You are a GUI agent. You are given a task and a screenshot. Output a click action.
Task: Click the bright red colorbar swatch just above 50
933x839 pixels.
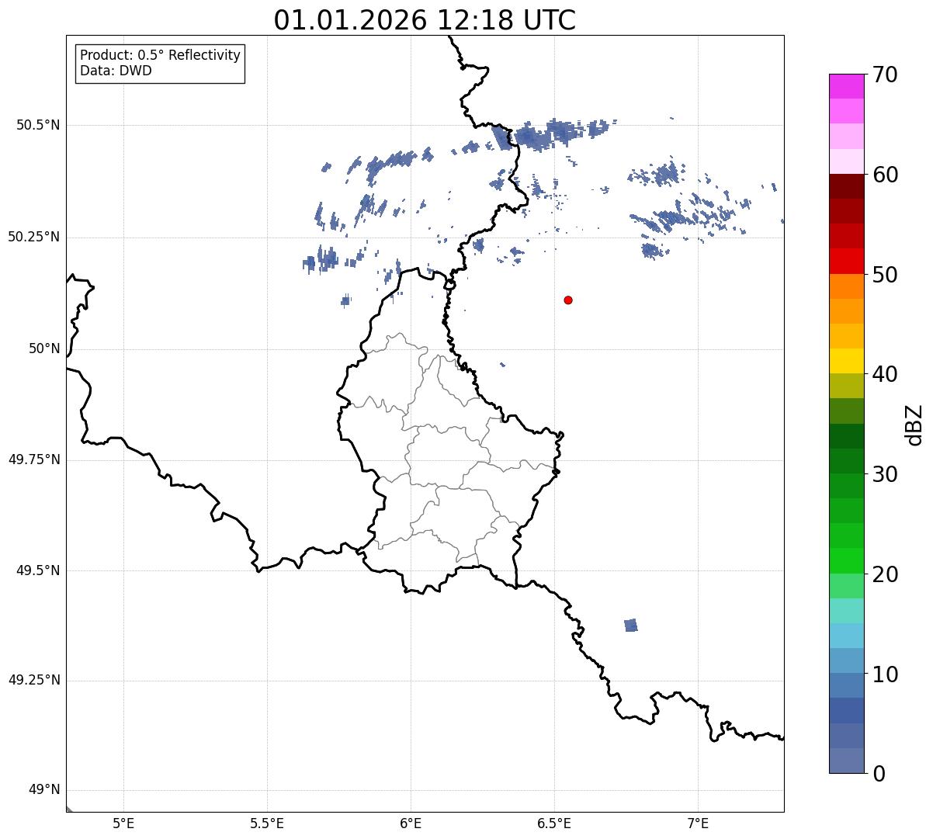(847, 261)
